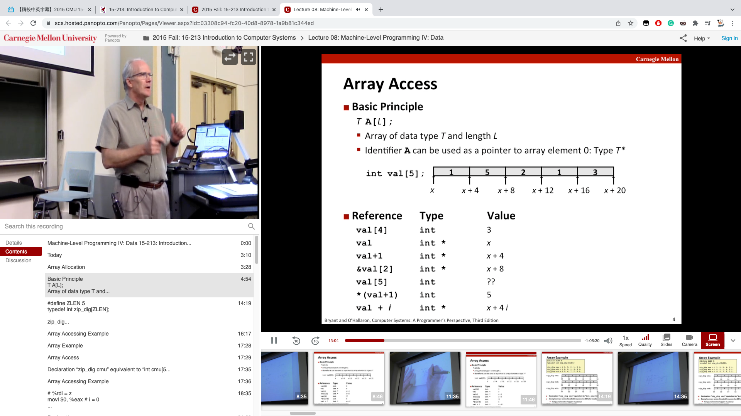Screen dimensions: 741x416
Task: Click the video progress seek bar
Action: [x=463, y=341]
